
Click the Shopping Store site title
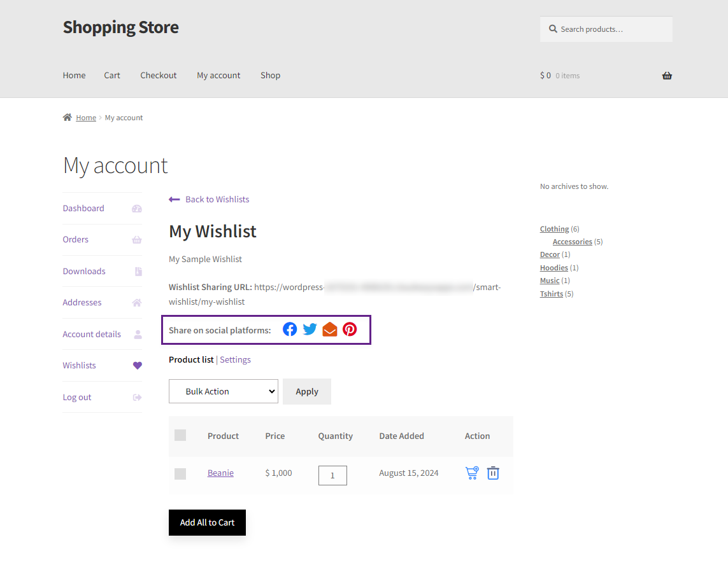pos(121,27)
